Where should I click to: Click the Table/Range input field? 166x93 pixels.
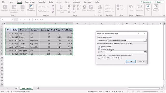[126, 40]
